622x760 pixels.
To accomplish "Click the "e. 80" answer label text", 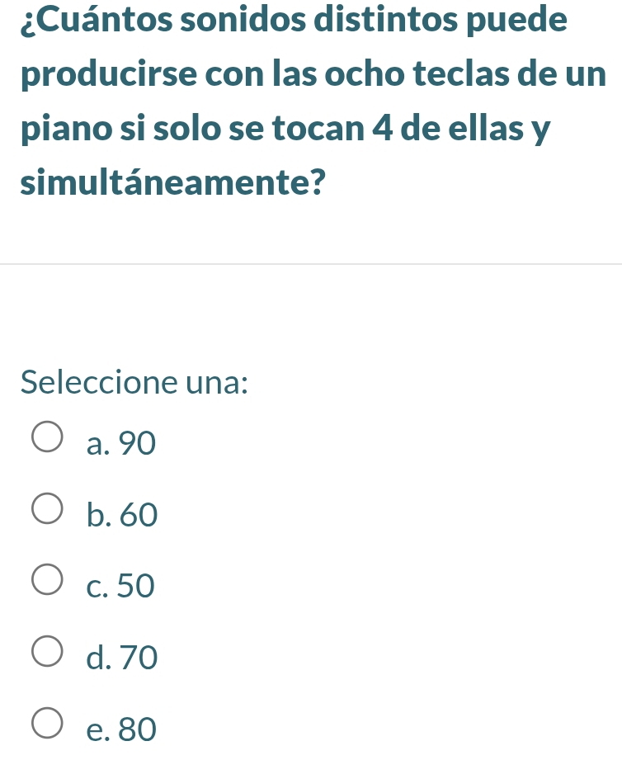I will pos(121,729).
